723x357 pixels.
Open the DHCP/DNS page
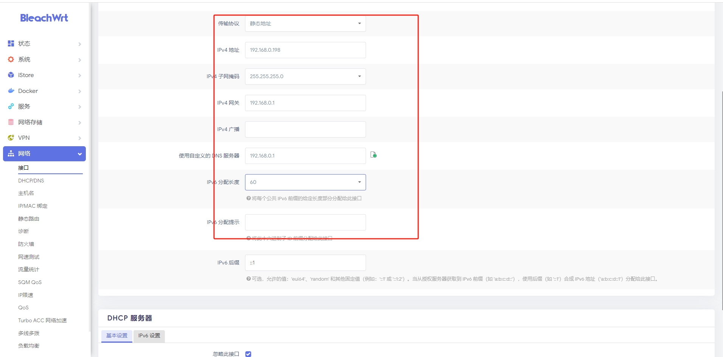point(31,181)
